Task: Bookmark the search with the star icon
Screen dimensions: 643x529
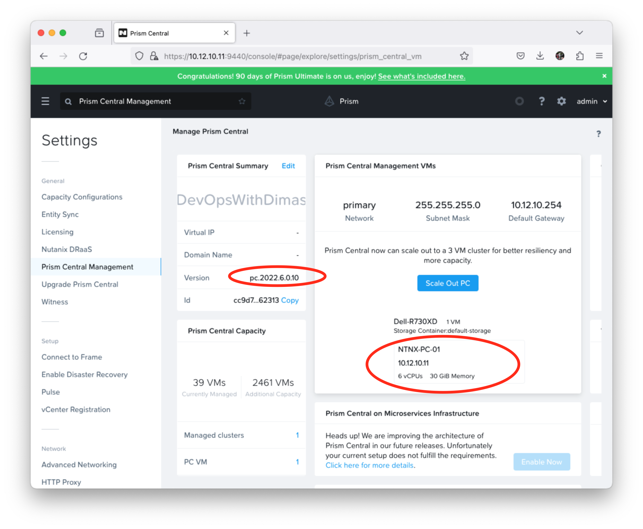Action: [x=242, y=101]
